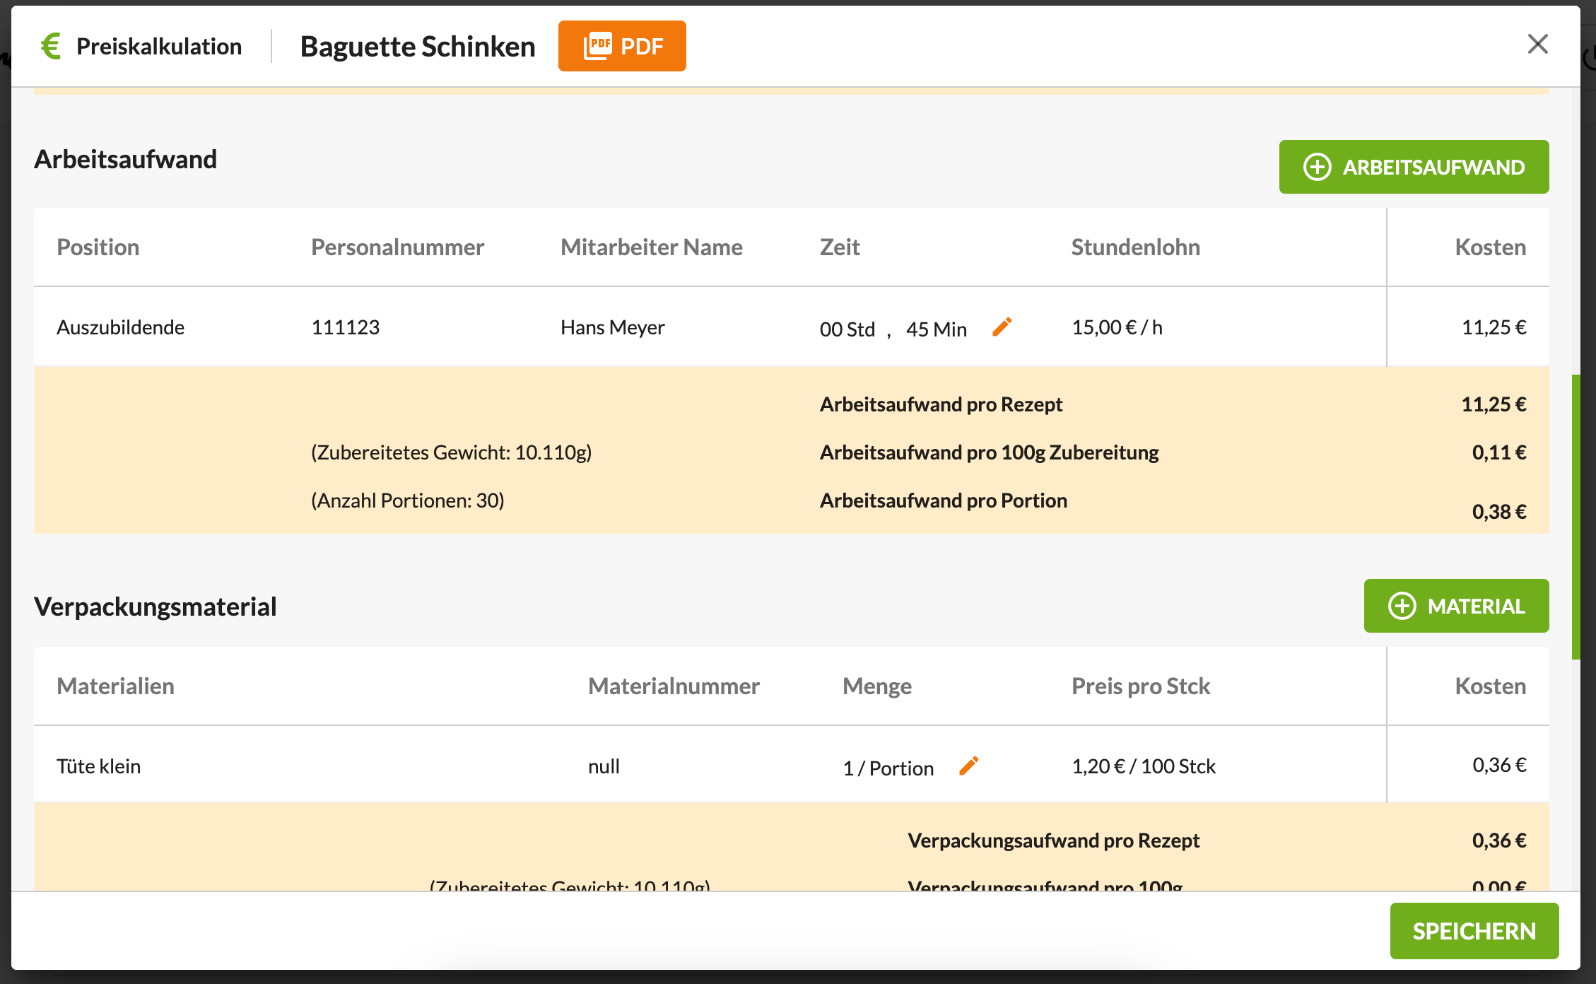
Task: Click 'Tüte klein' material row
Action: coord(792,764)
